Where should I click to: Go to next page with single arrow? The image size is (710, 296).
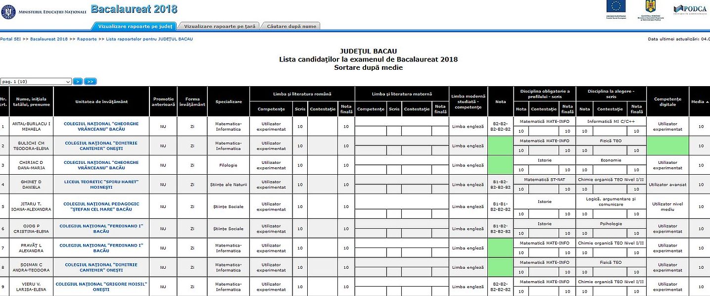pos(78,81)
